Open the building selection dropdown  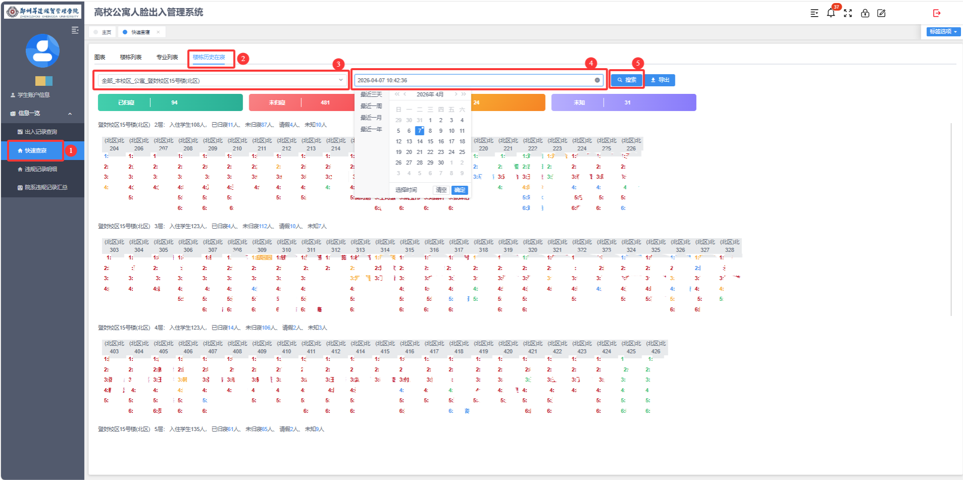point(221,80)
